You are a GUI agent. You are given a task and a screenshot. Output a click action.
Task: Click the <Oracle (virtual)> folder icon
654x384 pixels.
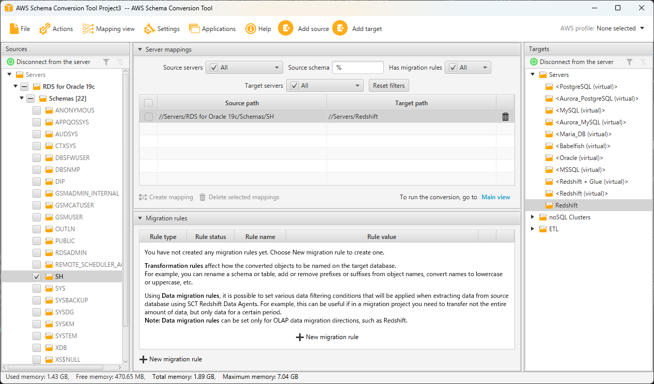(549, 158)
